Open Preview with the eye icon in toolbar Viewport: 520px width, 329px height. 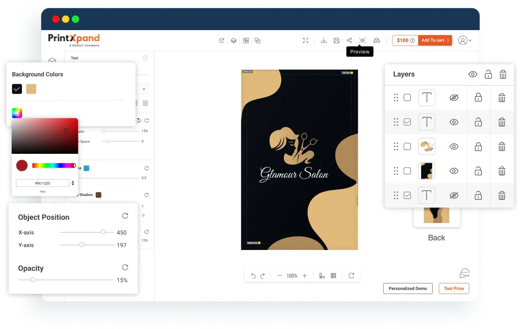click(363, 40)
